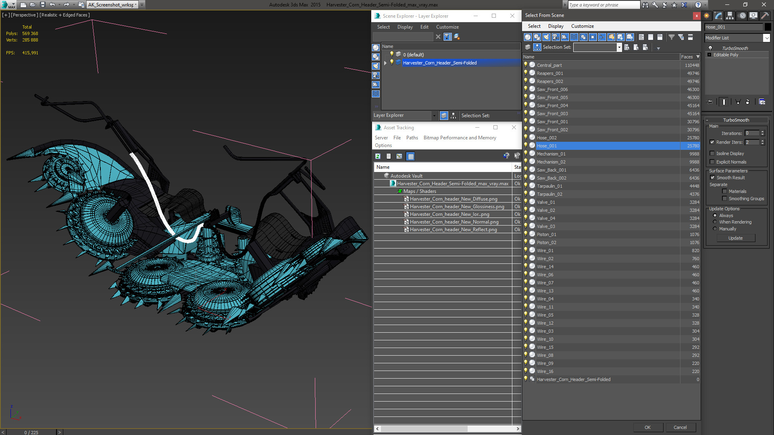Toggle the lightbulb visibility for Central_part
The image size is (774, 435).
tap(526, 65)
